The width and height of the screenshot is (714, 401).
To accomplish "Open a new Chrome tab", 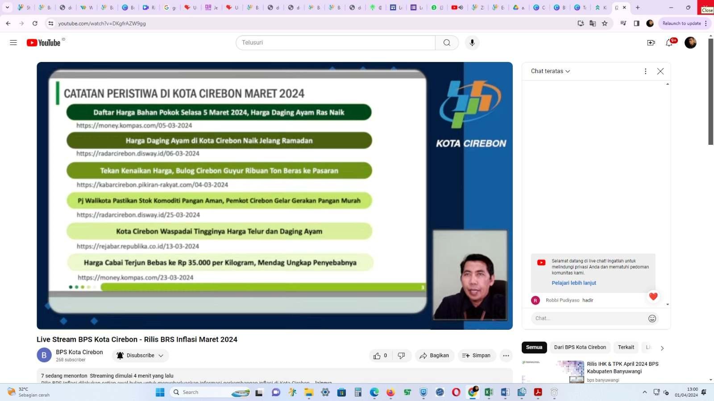I will click(x=638, y=7).
